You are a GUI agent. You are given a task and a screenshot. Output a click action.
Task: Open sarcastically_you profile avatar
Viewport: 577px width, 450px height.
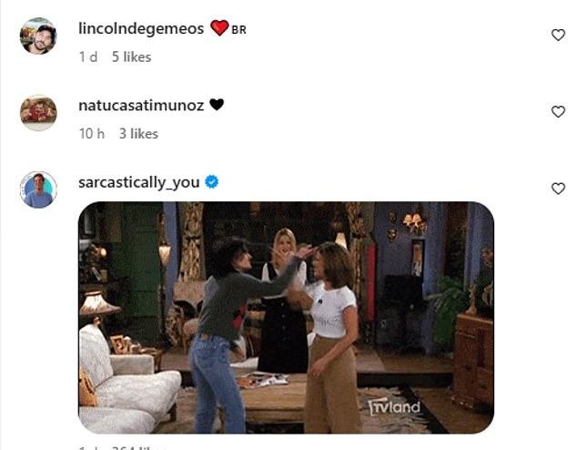point(38,189)
